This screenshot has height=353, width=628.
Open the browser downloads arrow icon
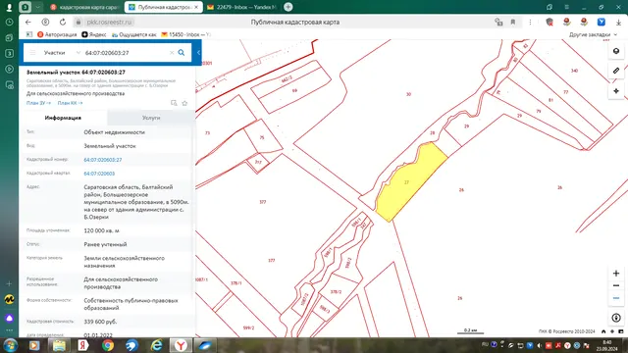tap(619, 22)
